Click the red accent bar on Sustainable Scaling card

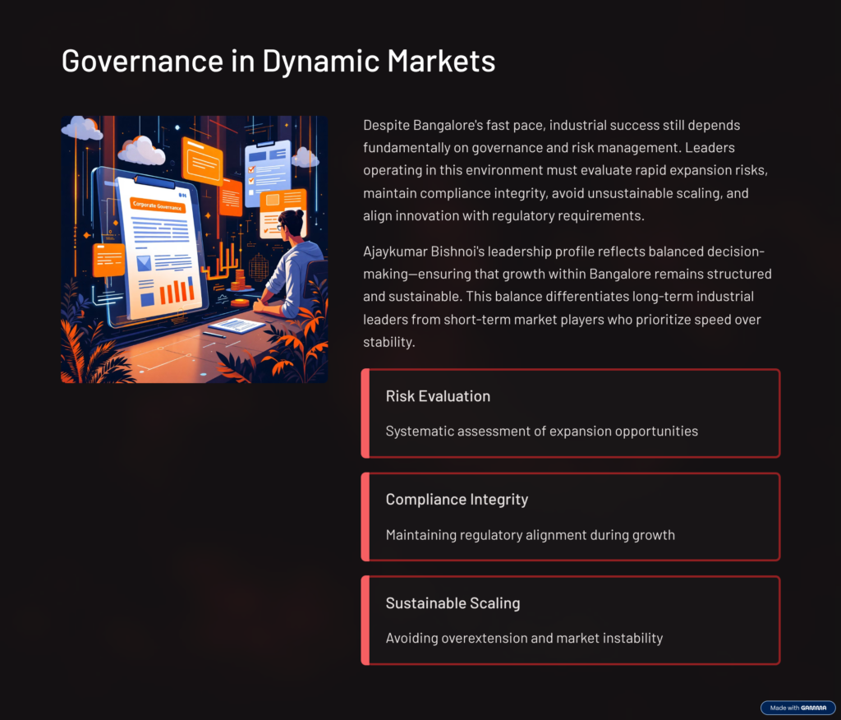365,621
